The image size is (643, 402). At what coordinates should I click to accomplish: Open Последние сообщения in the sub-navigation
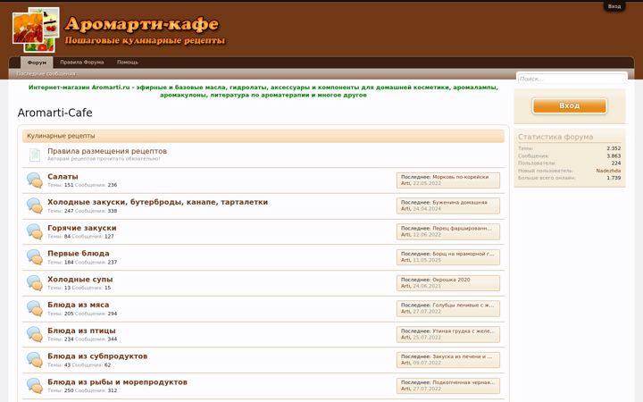point(46,74)
